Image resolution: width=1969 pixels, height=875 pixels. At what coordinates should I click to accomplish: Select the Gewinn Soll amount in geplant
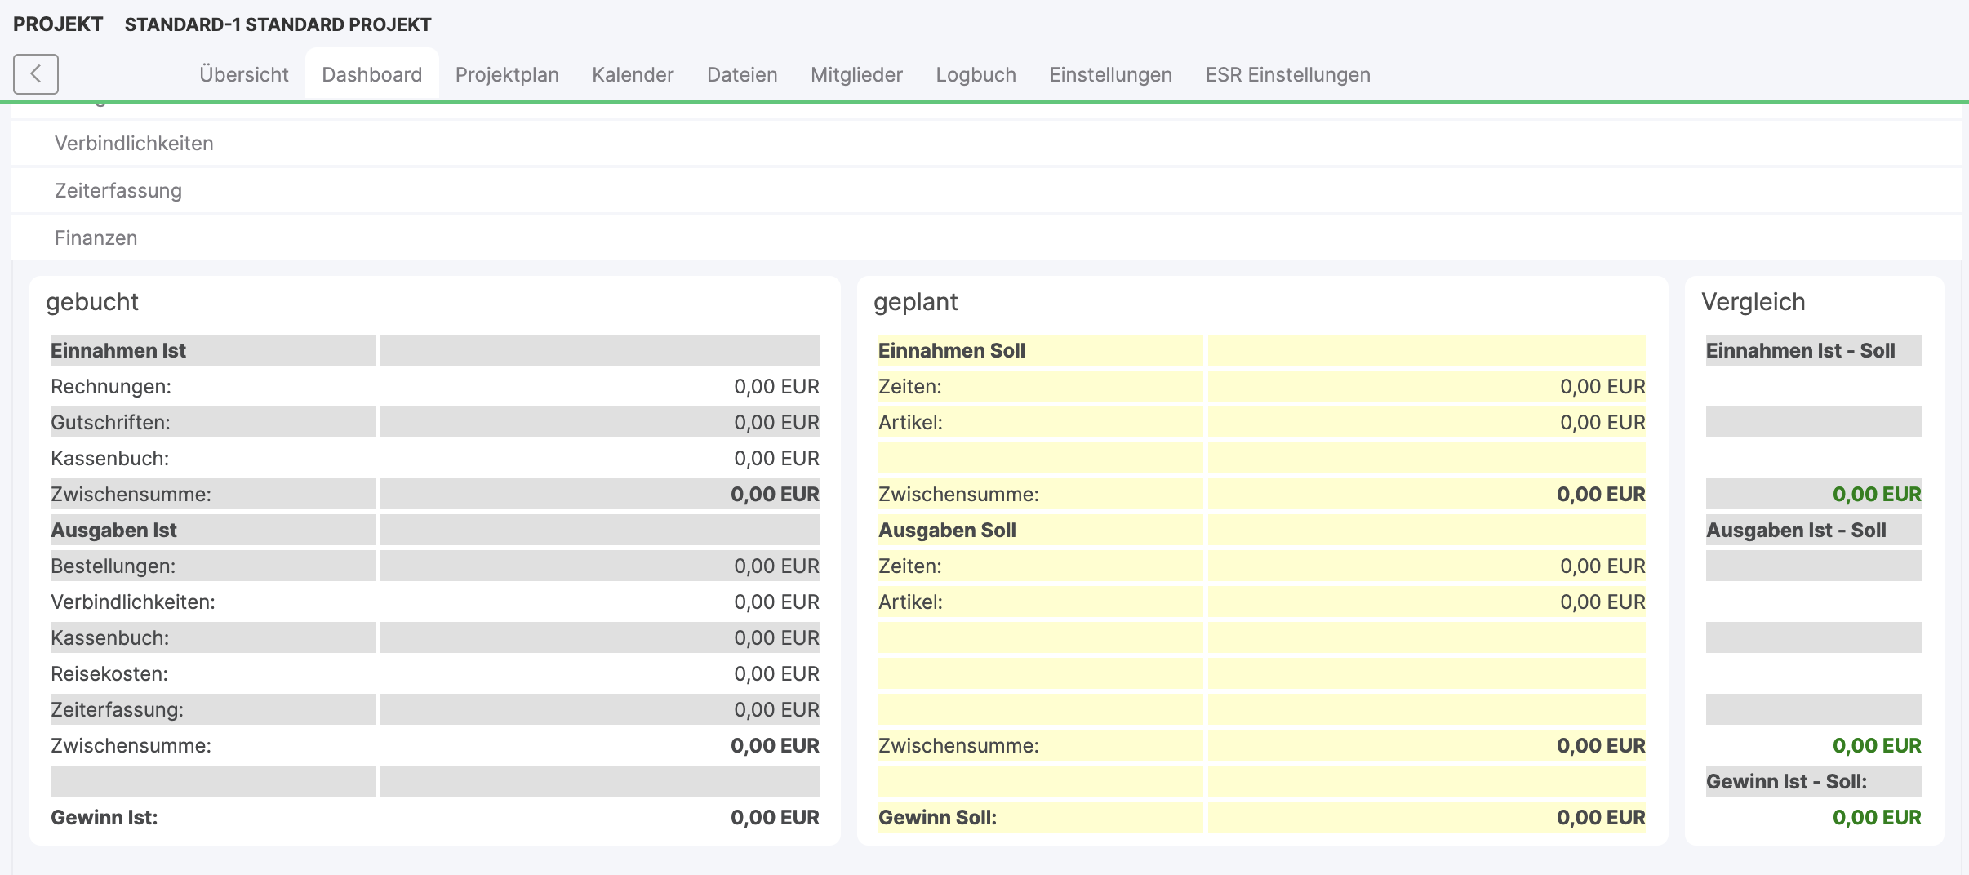(1600, 818)
